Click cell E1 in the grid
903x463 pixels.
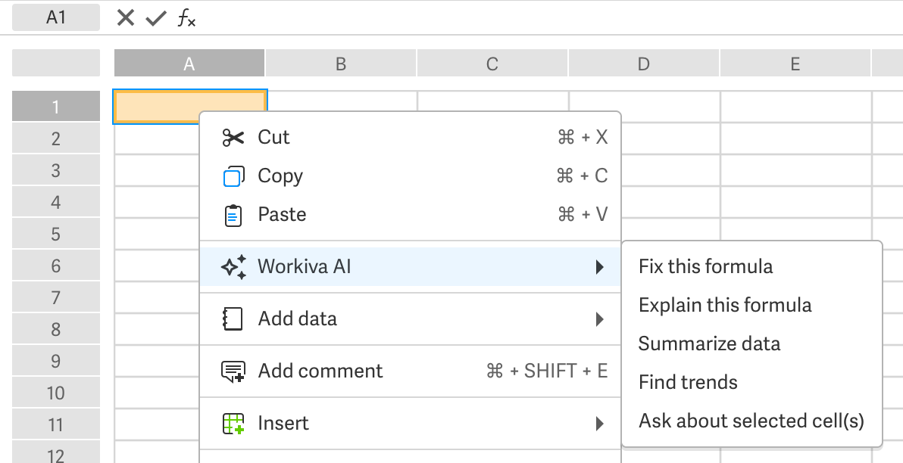pyautogui.click(x=795, y=107)
